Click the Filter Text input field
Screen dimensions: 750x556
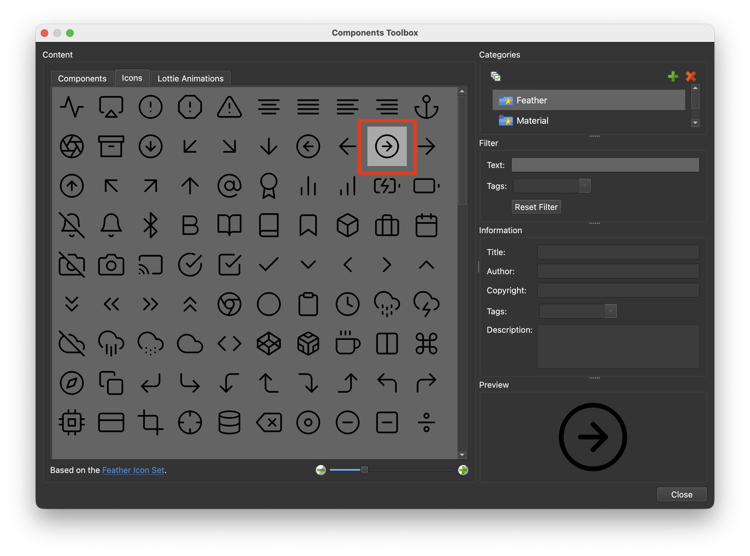pos(605,165)
